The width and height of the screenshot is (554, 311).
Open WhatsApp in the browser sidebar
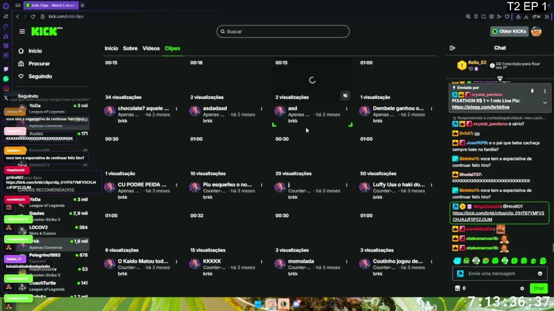pyautogui.click(x=6, y=79)
